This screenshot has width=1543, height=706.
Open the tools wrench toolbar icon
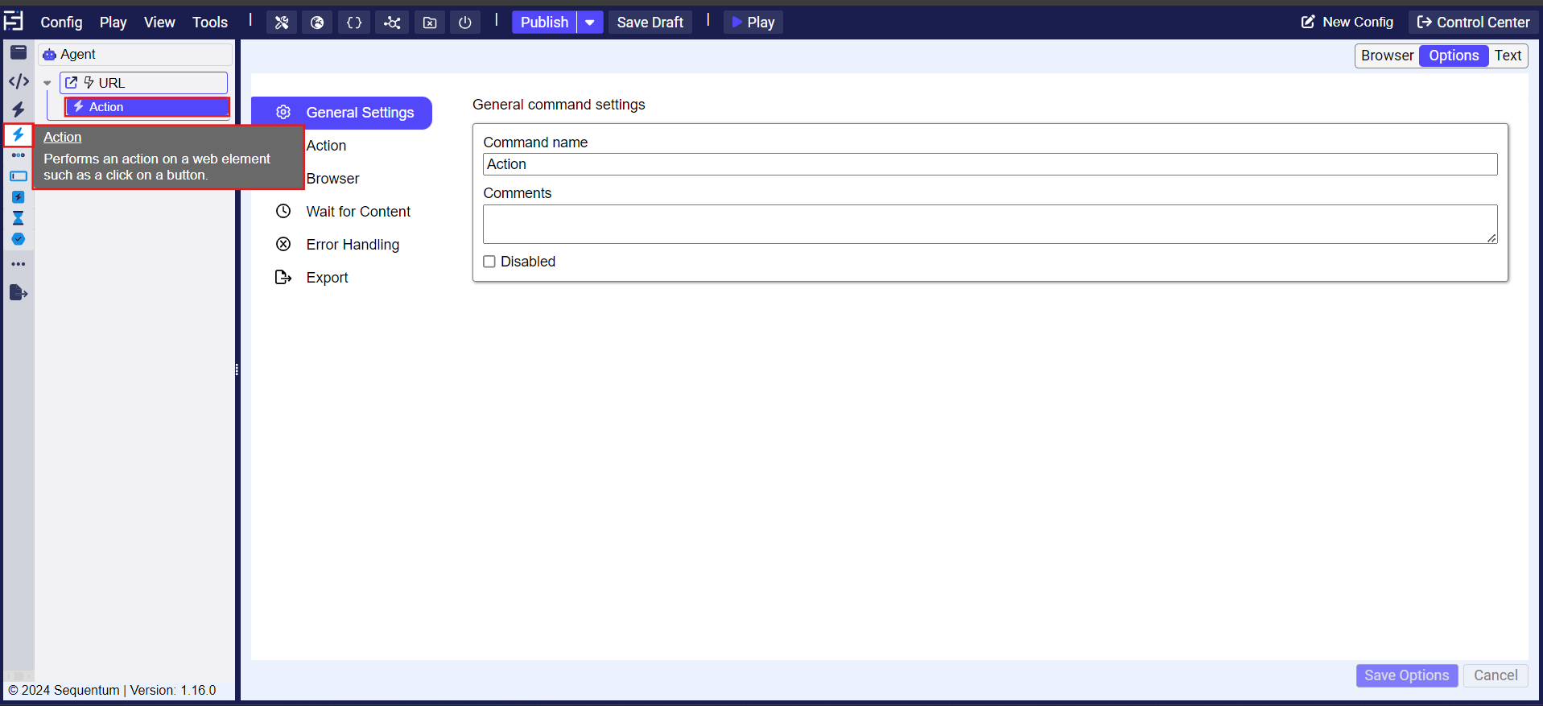point(281,23)
